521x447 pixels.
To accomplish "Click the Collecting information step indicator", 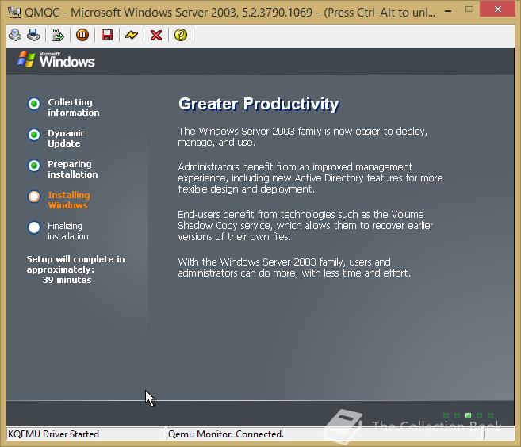I will point(34,104).
